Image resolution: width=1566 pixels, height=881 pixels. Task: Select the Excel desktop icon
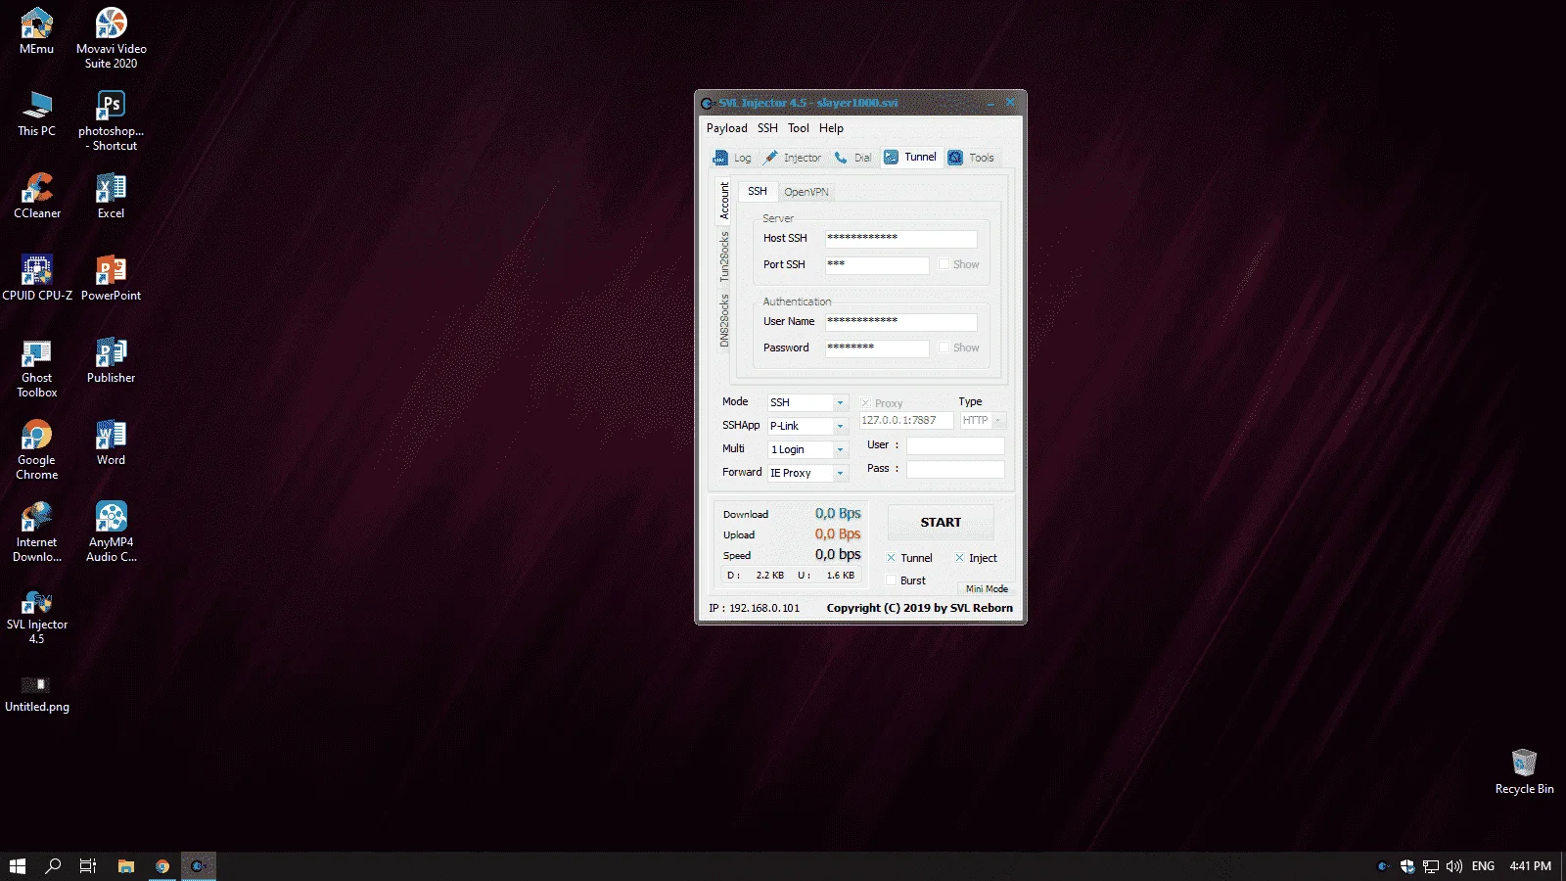click(x=112, y=195)
